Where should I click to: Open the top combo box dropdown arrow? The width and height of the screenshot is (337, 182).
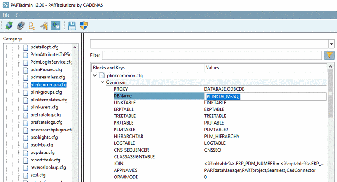coord(332,44)
